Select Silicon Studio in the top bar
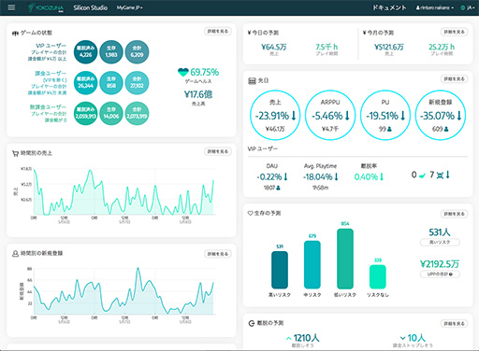Screen dimensions: 479x351 (91, 7)
